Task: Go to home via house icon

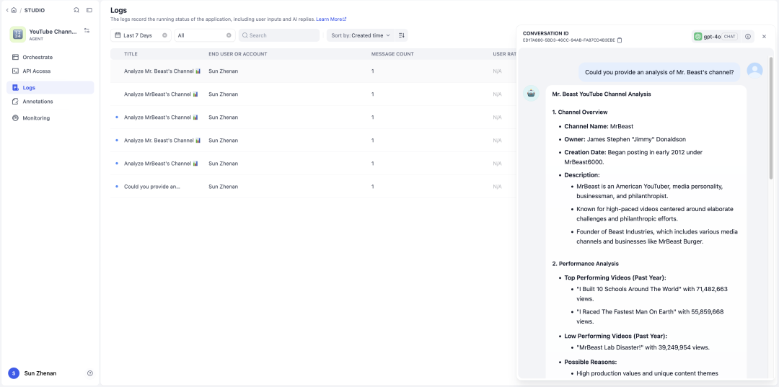Action: pos(14,10)
